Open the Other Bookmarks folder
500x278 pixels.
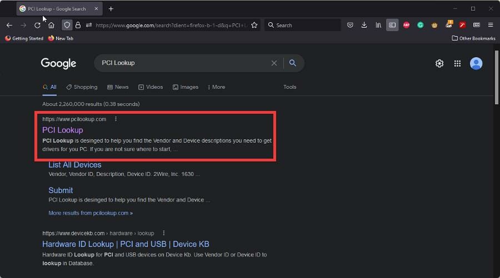pyautogui.click(x=473, y=38)
